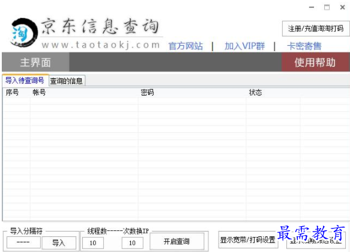Minimize the window

[x=312, y=7]
